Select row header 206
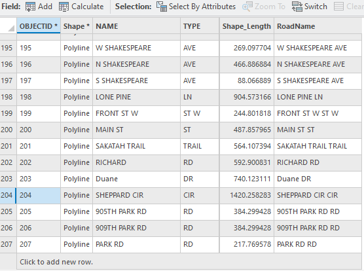 tap(8, 228)
